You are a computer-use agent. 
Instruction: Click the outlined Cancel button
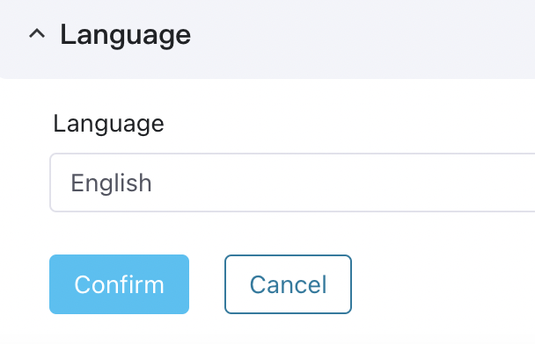[x=288, y=284]
